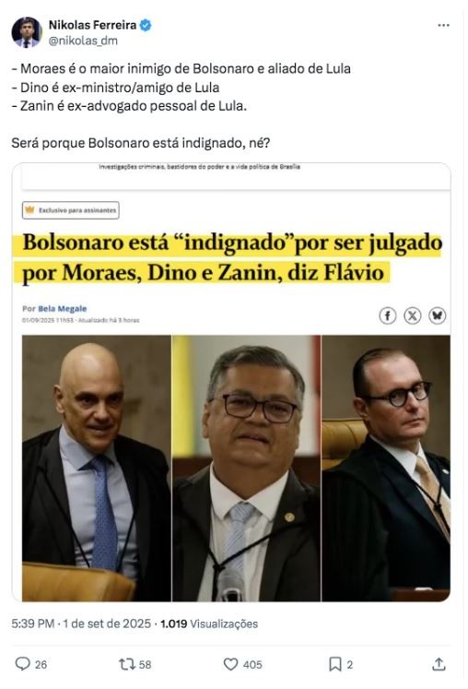Open the highlighted article headline
The height and width of the screenshot is (689, 468).
[x=232, y=257]
